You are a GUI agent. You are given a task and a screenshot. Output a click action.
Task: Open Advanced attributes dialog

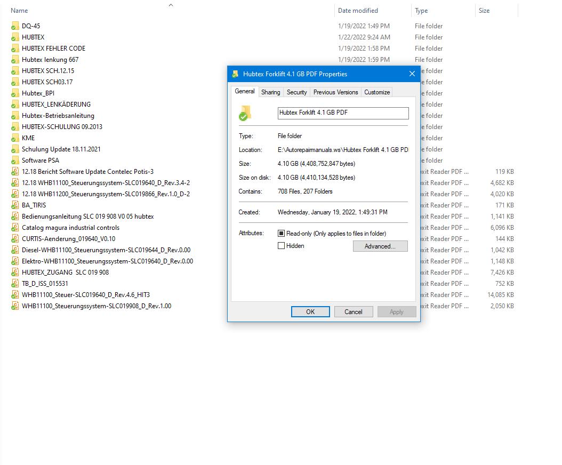click(380, 246)
